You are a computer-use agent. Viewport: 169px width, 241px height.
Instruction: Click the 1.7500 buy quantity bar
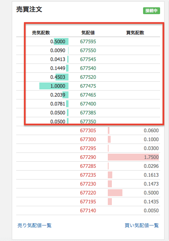[x=133, y=157]
